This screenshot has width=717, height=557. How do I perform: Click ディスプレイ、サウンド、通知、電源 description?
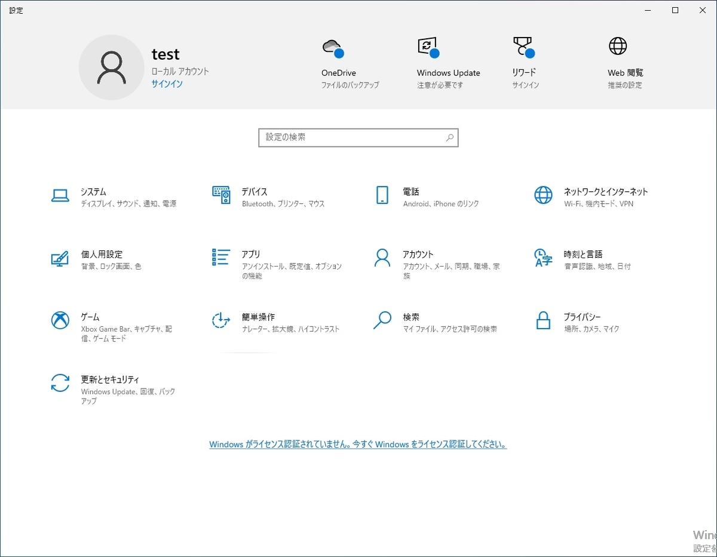pyautogui.click(x=129, y=204)
